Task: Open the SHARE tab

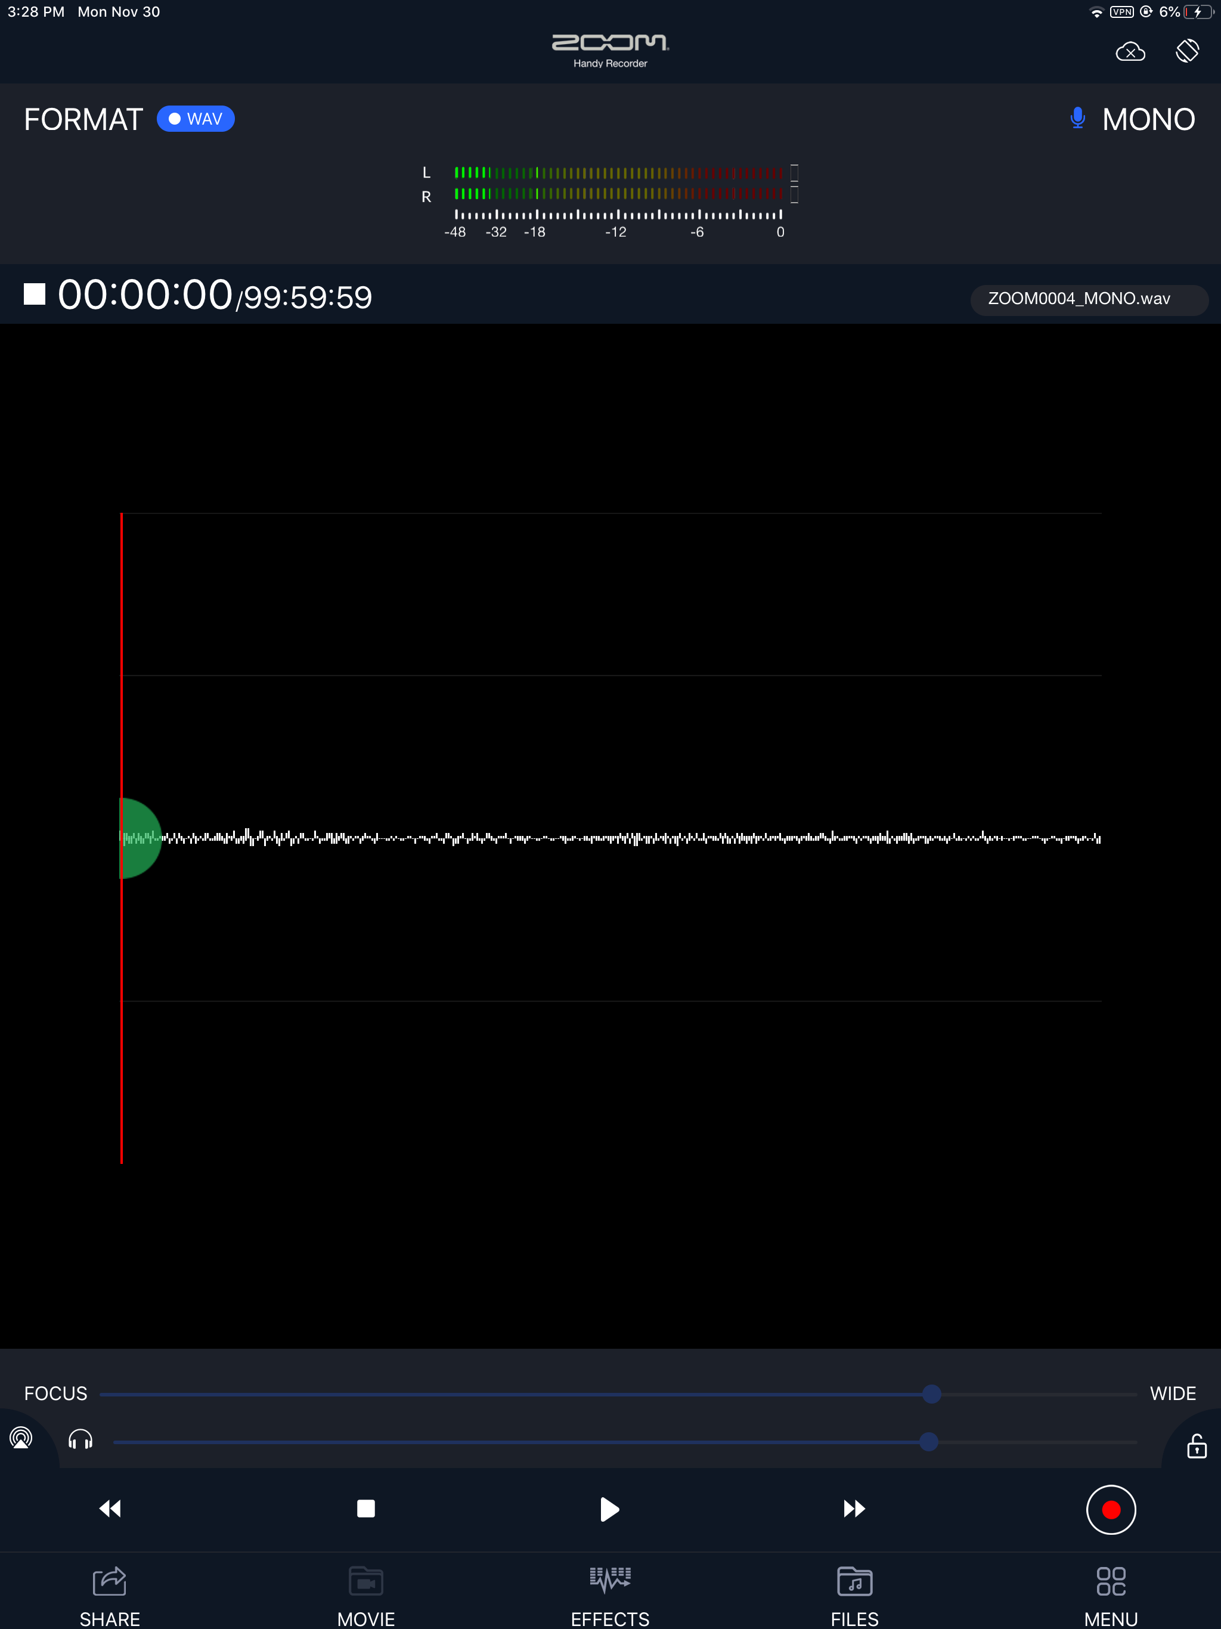Action: (x=110, y=1595)
